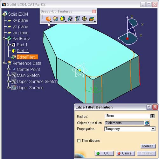This screenshot has width=159, height=159.
Task: Click OK in Edge Fillet Definition
Action: [x=104, y=153]
